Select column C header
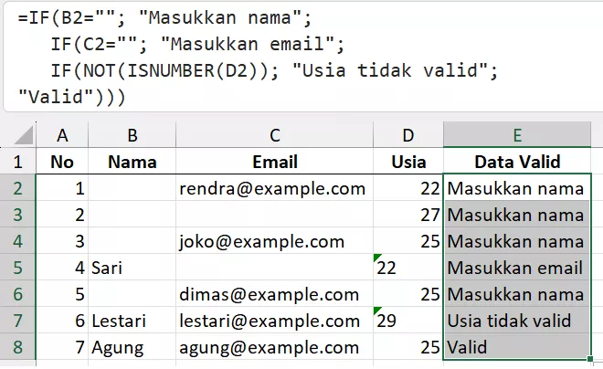The width and height of the screenshot is (603, 369). (275, 135)
